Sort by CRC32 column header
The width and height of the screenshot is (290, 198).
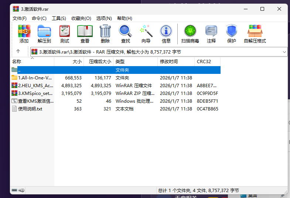[208, 62]
